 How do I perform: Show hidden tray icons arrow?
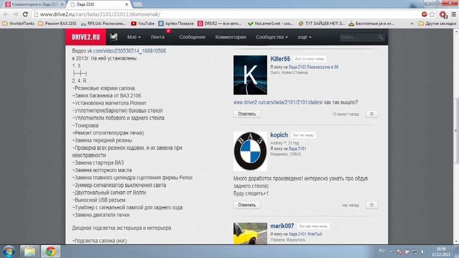[391, 251]
